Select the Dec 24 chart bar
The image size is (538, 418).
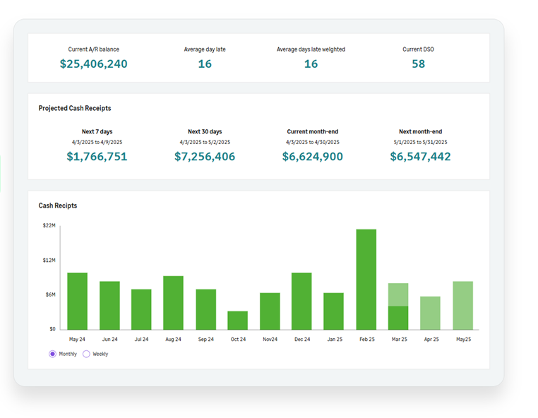[301, 301]
